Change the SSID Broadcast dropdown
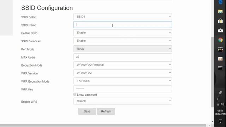 tap(123, 41)
